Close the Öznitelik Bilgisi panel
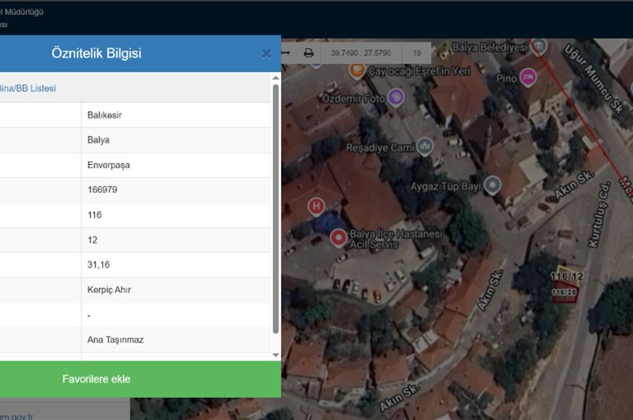 click(266, 54)
